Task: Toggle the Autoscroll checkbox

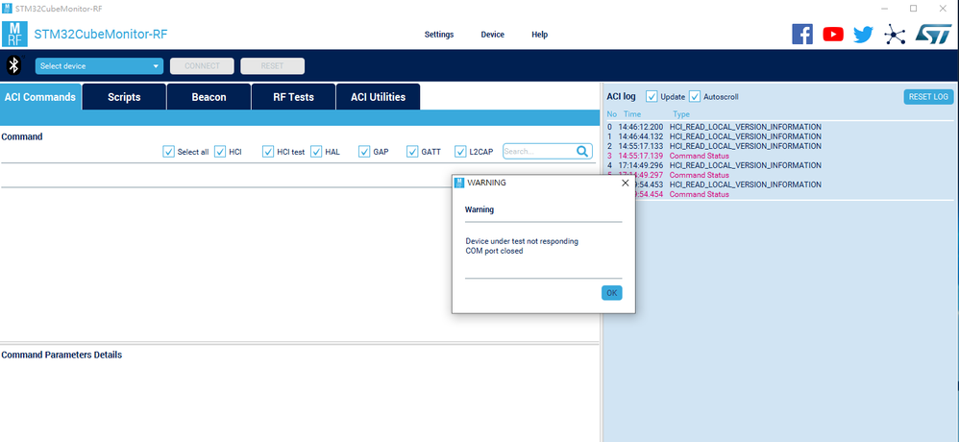Action: click(695, 97)
